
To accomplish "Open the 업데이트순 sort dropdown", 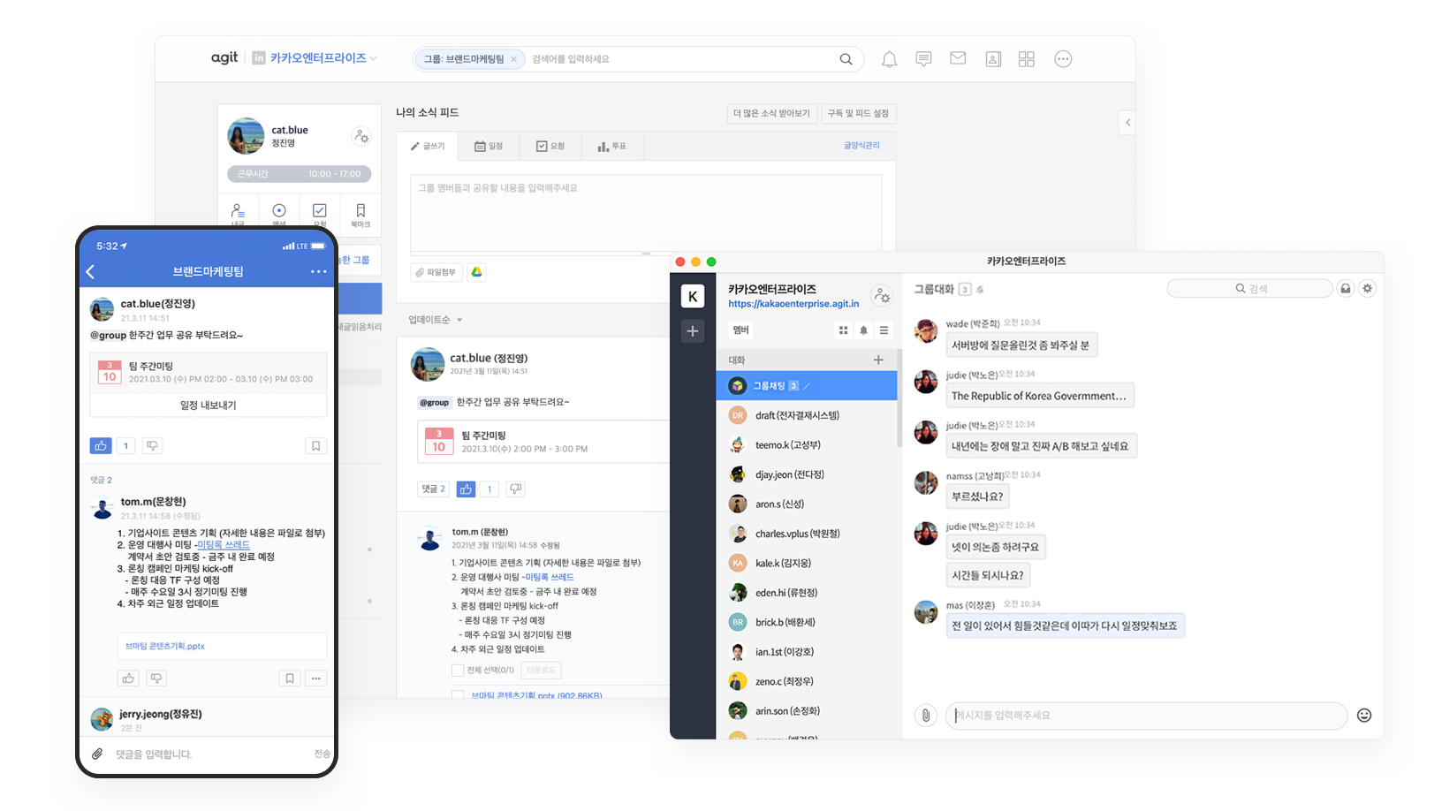I will 435,320.
